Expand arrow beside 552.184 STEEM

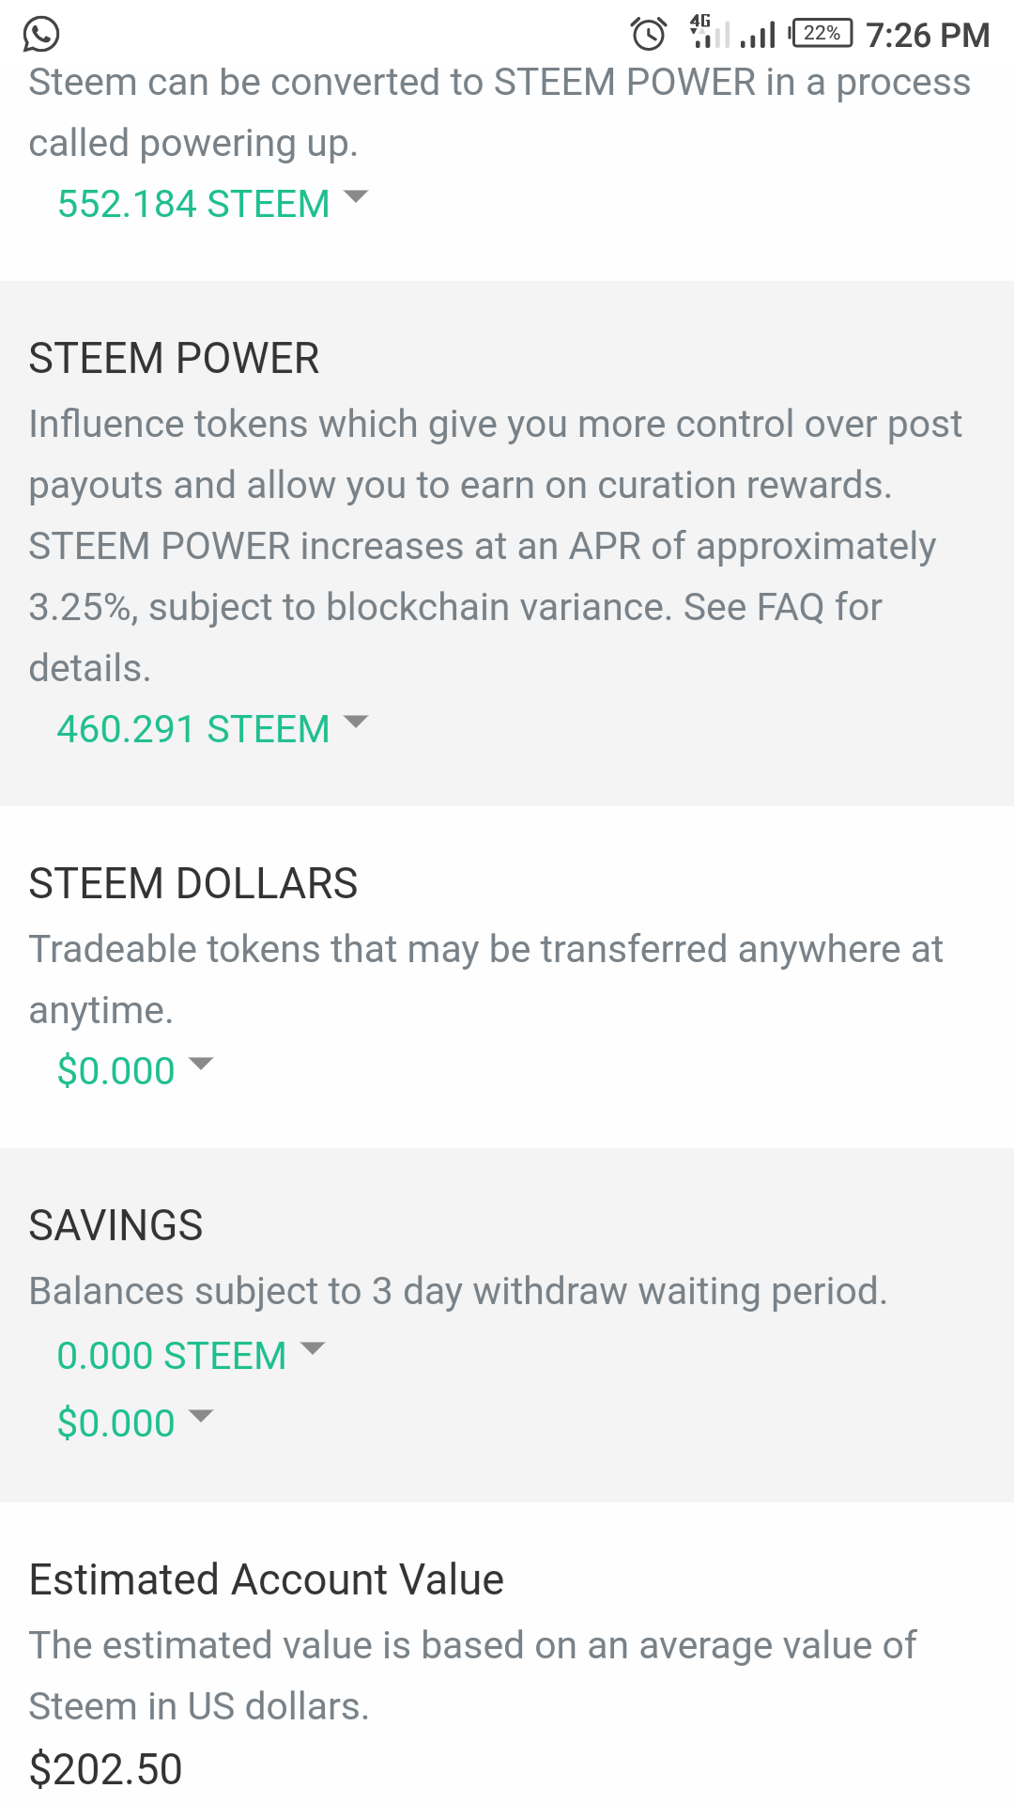pyautogui.click(x=356, y=196)
